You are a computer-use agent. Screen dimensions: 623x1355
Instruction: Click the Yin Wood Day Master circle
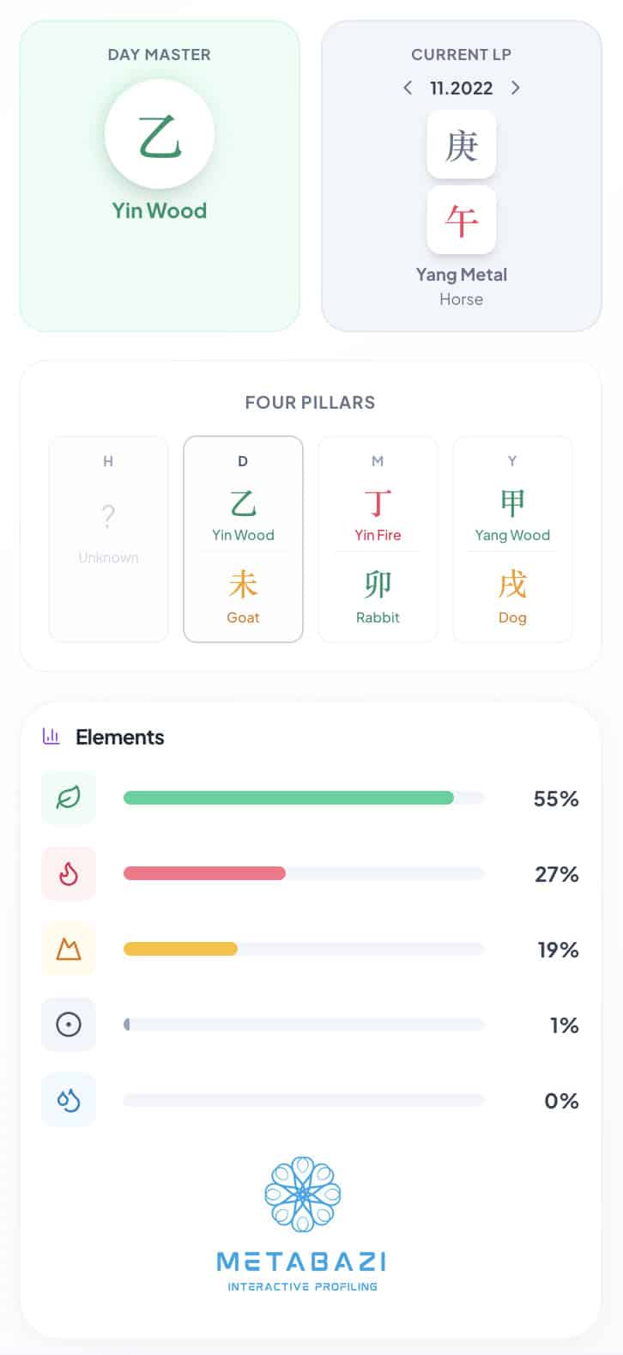click(160, 135)
